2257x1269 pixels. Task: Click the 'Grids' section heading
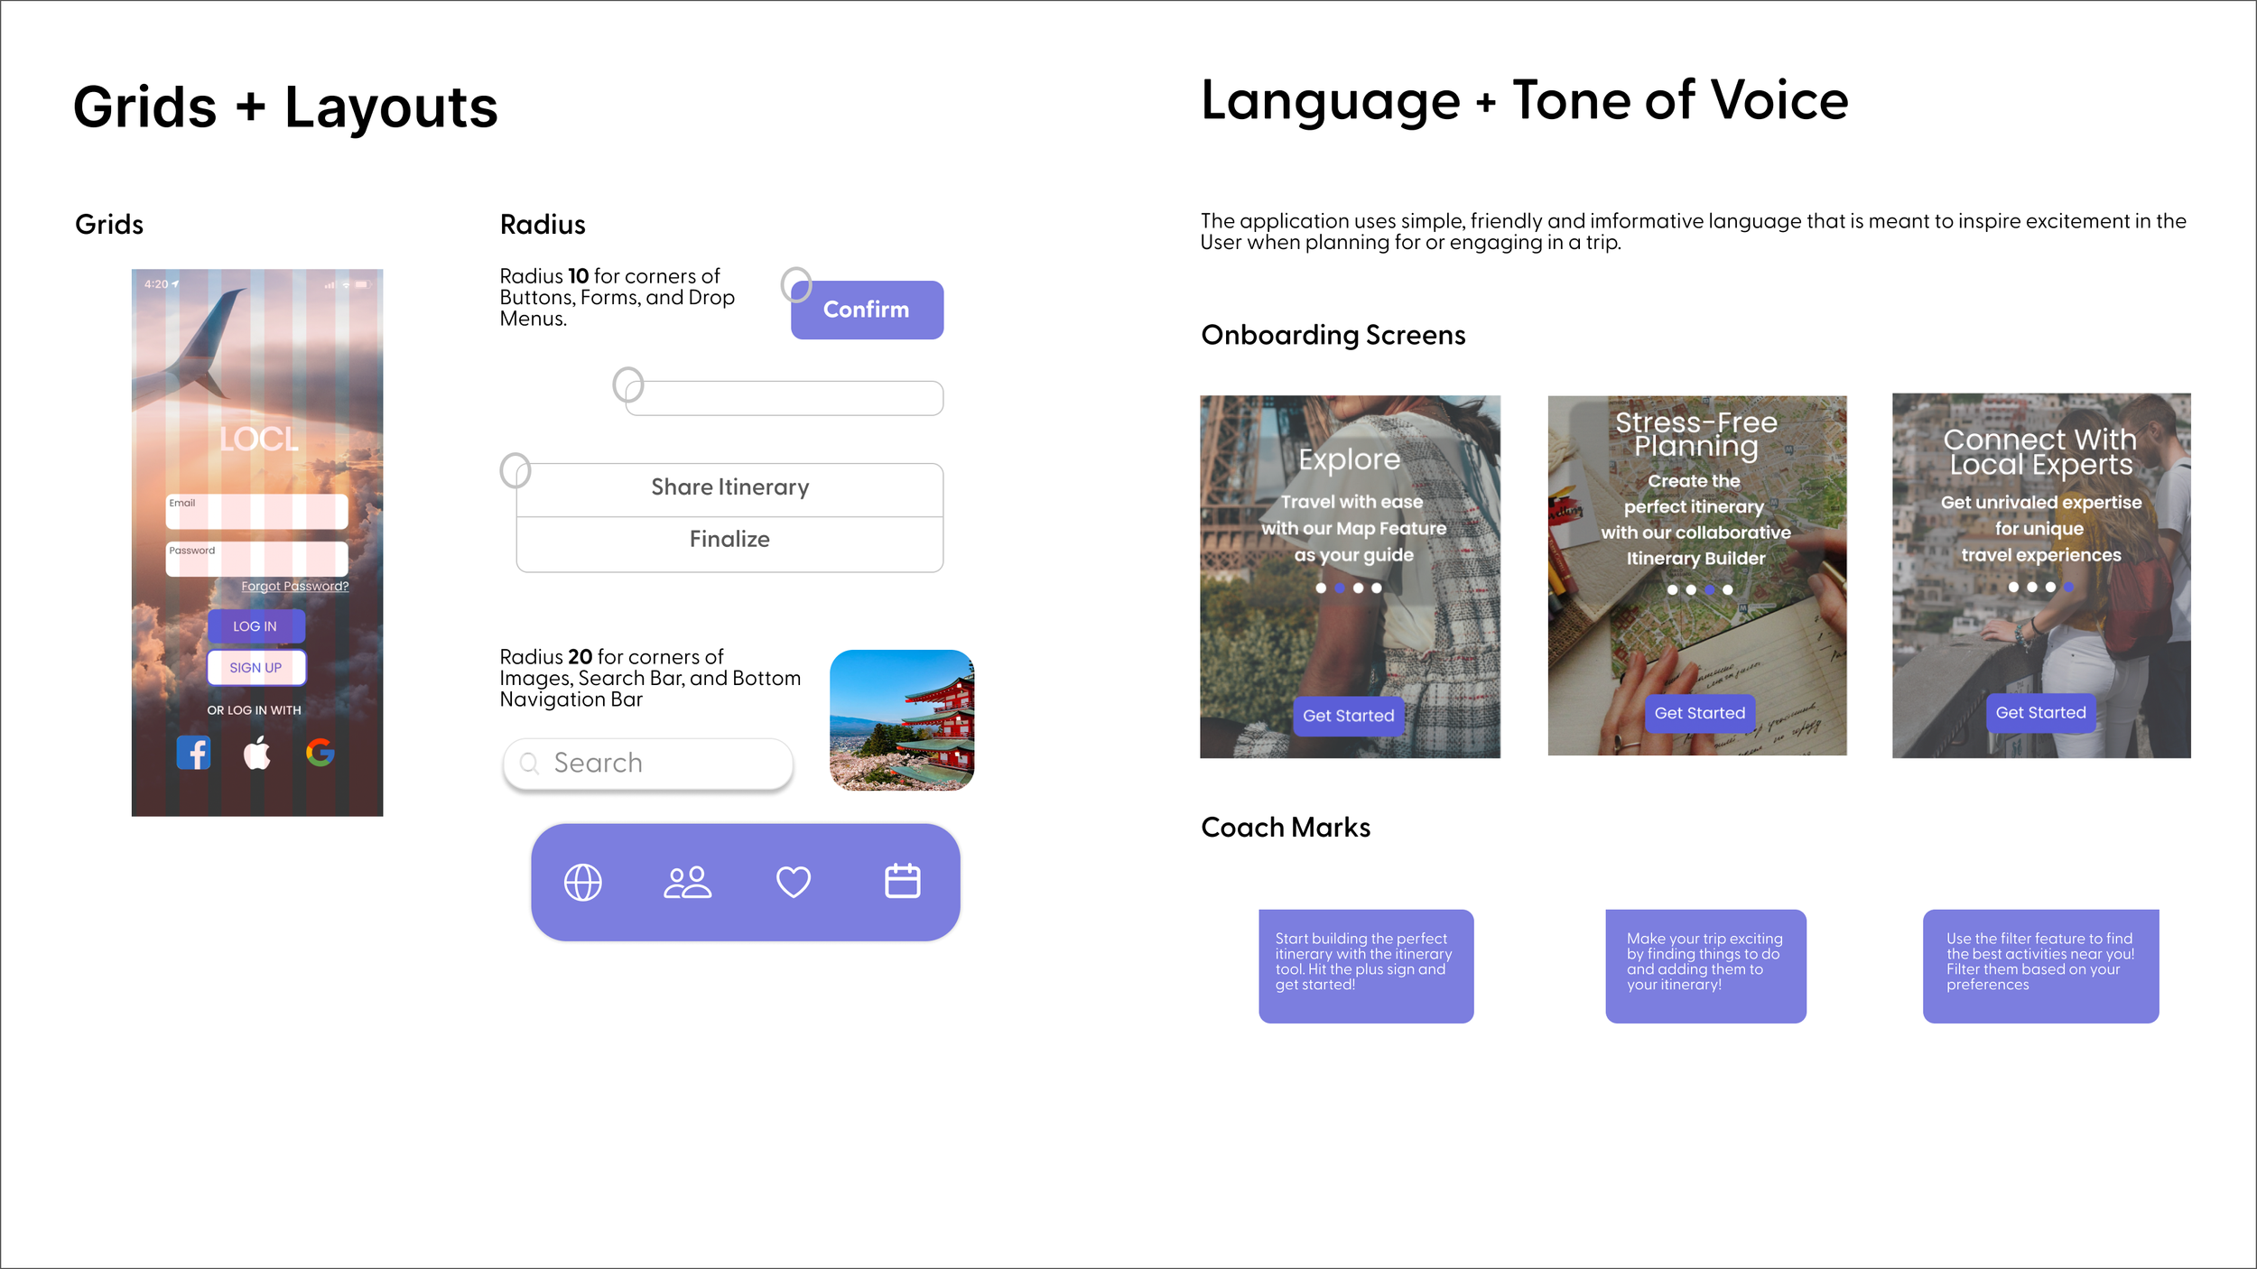click(109, 225)
